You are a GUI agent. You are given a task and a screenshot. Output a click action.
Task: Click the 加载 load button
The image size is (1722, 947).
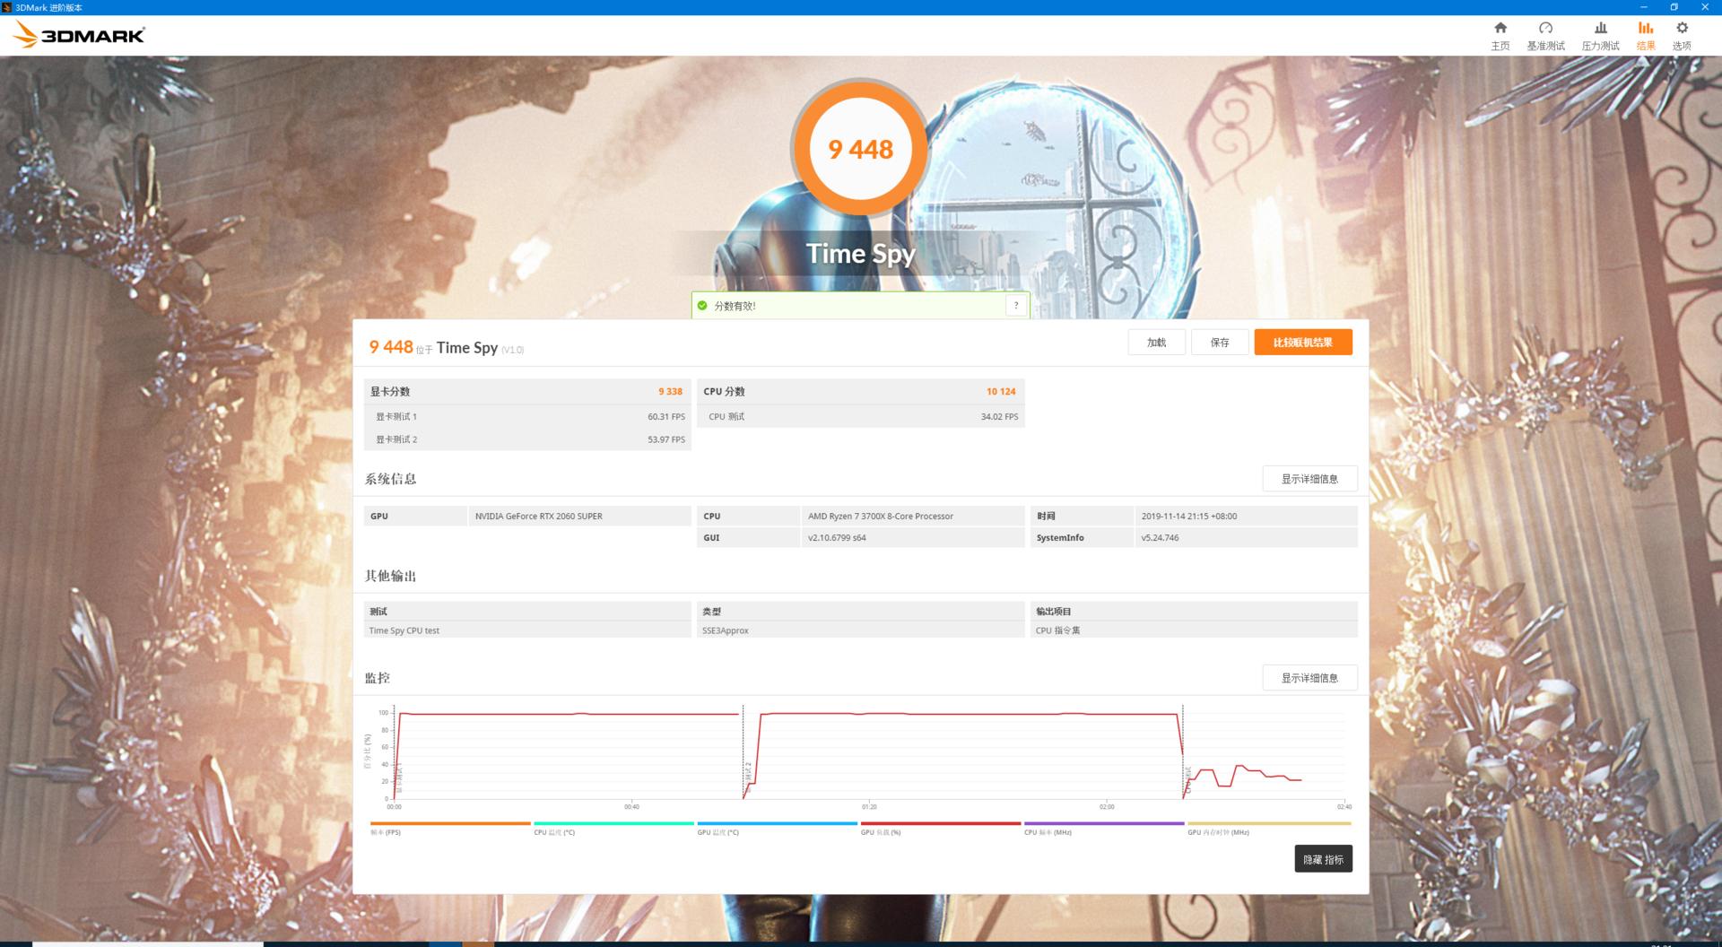pos(1157,343)
